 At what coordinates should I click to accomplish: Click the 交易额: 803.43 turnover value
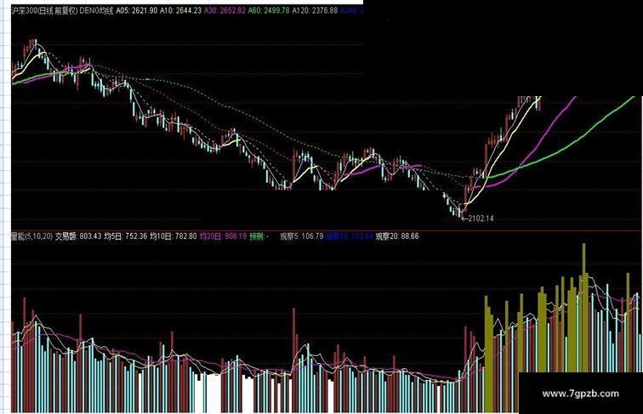(78, 236)
